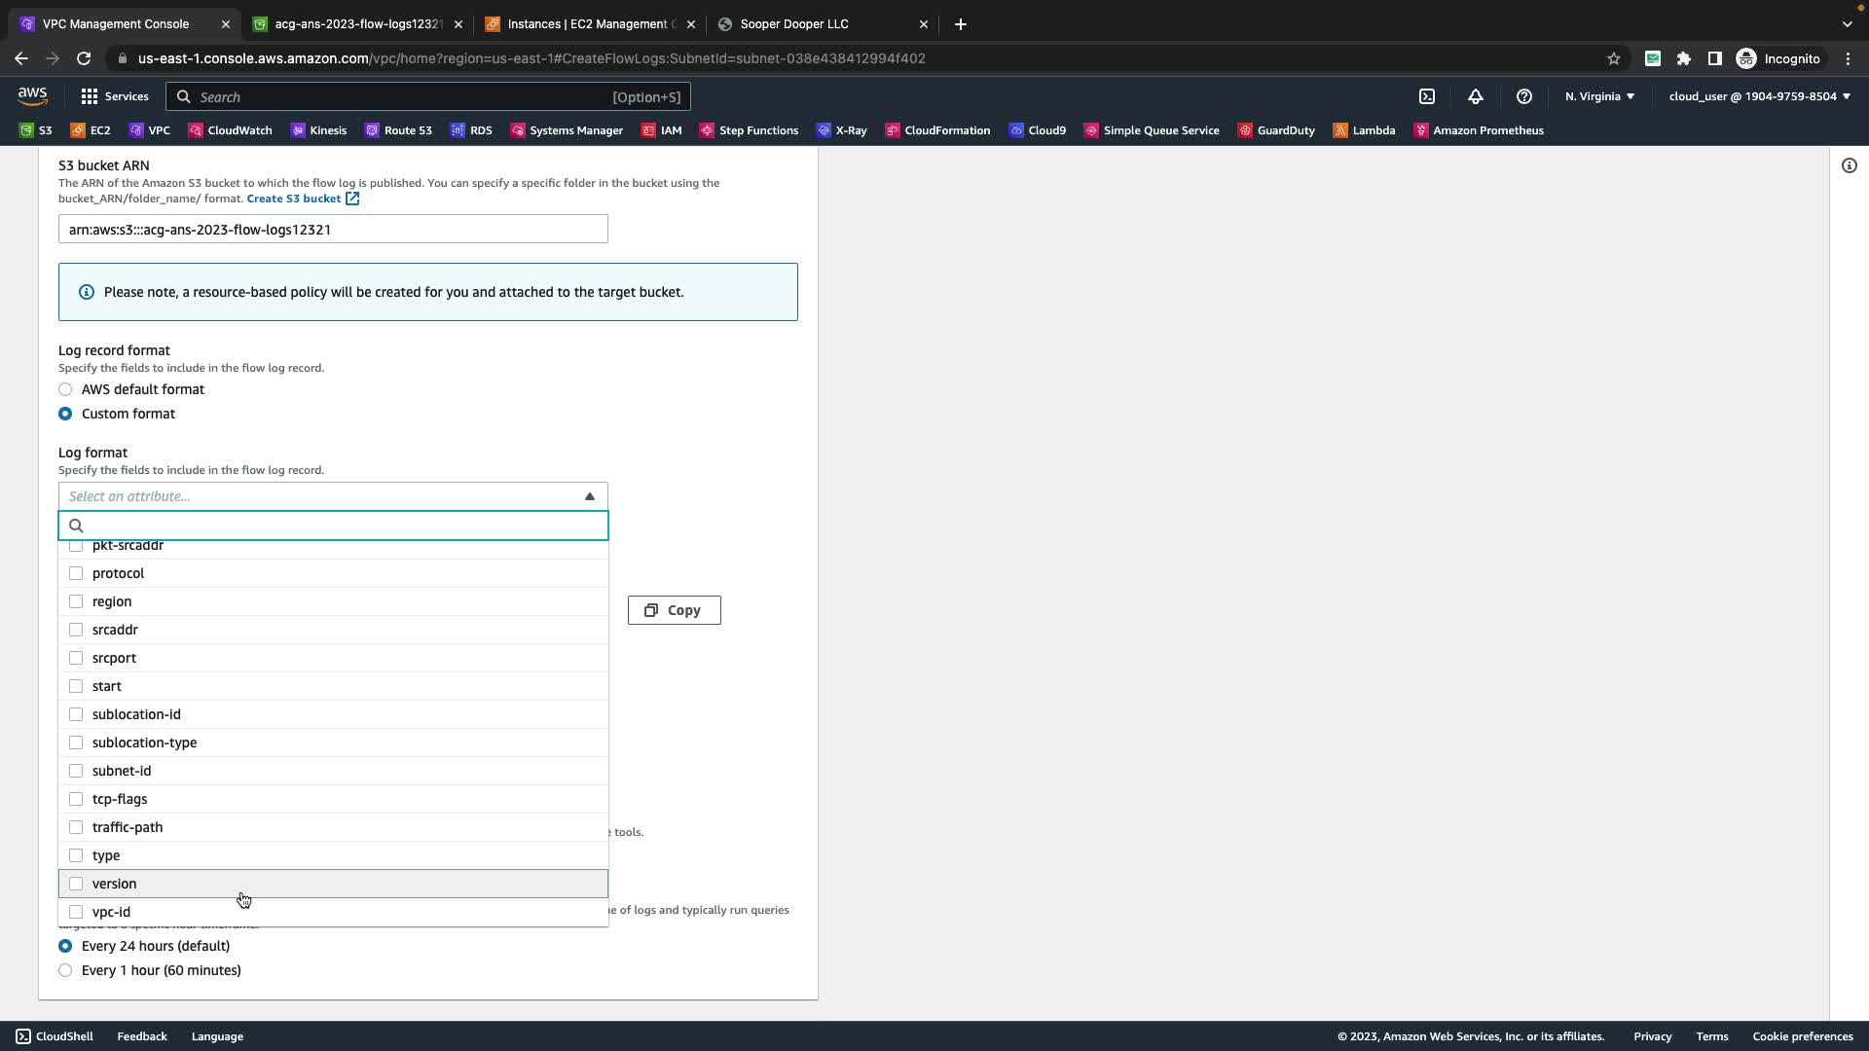Choose Every 1 hour partition option
This screenshot has height=1051, width=1869.
[65, 970]
